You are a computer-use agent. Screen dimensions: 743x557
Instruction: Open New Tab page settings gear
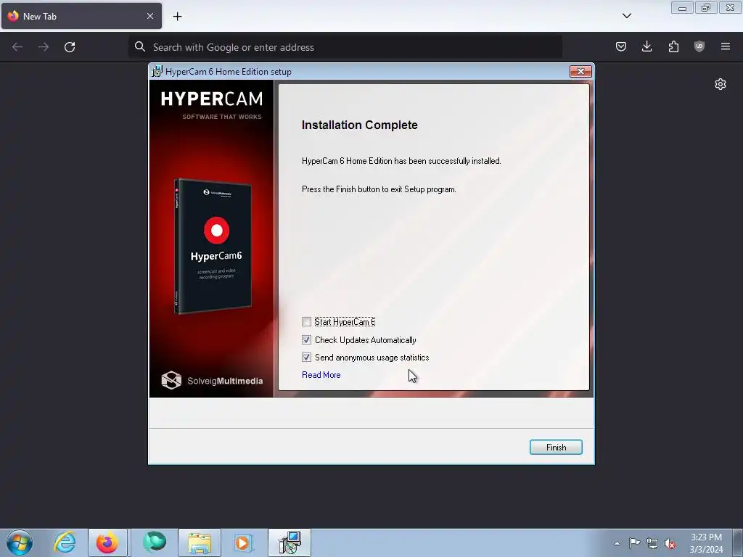(721, 84)
